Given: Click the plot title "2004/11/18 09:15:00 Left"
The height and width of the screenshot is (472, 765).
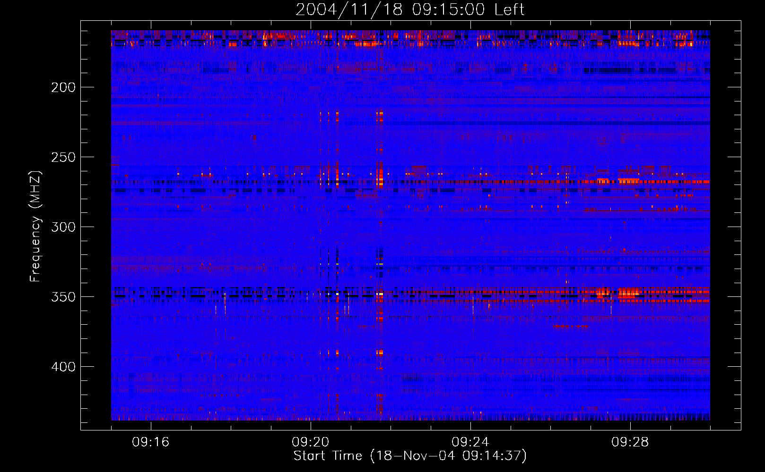Looking at the screenshot, I should 410,9.
